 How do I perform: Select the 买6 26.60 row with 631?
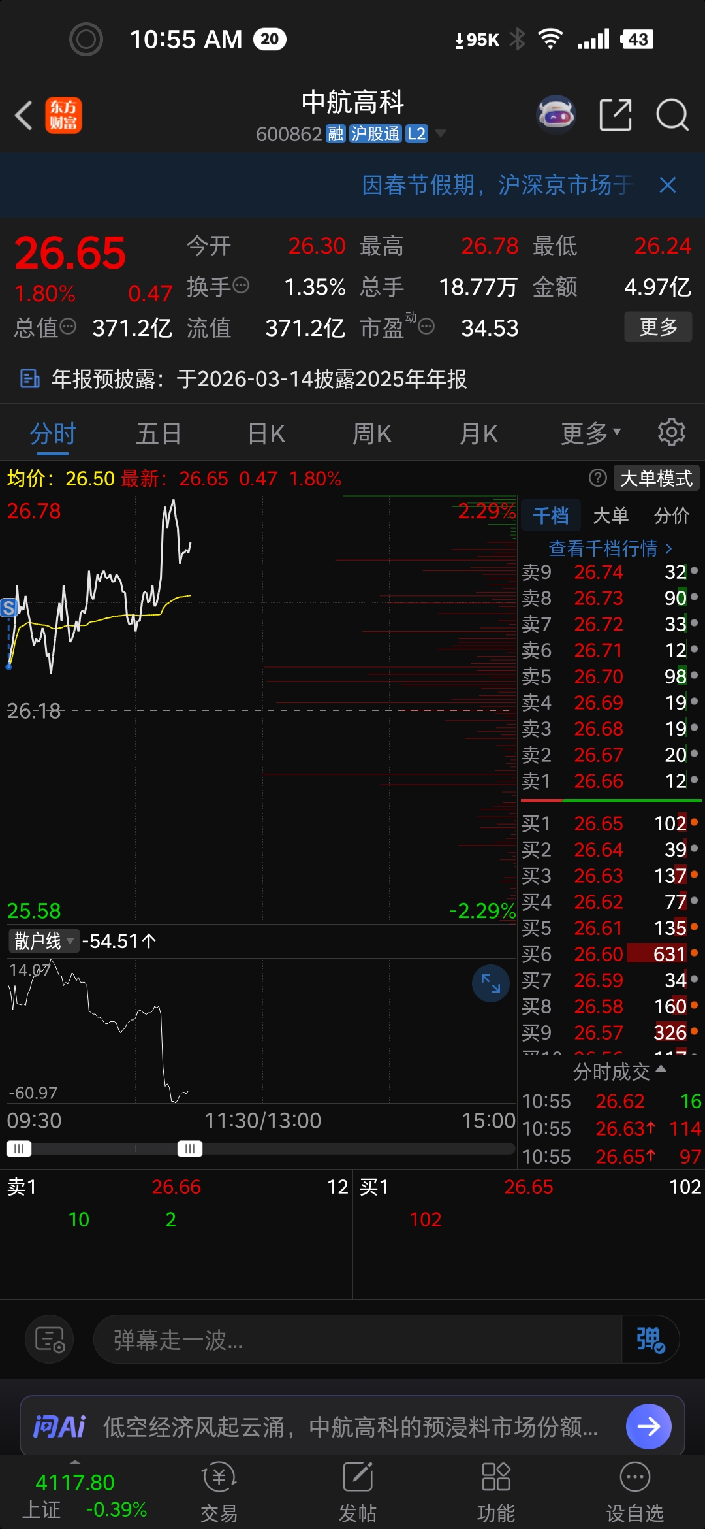coord(610,954)
